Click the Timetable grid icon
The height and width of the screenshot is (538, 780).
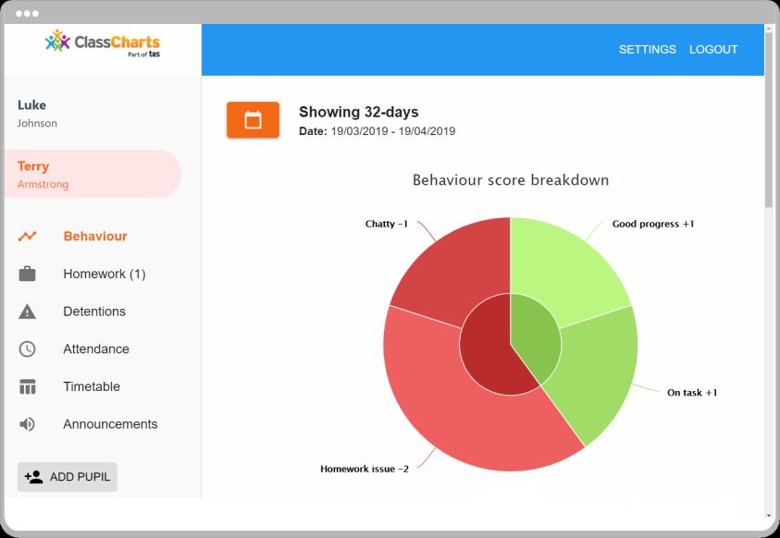[x=28, y=386]
